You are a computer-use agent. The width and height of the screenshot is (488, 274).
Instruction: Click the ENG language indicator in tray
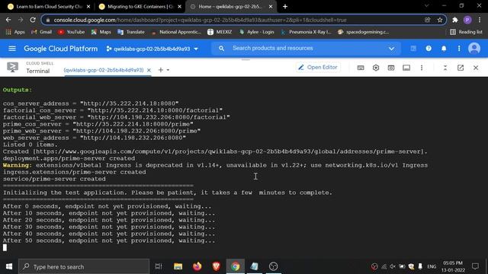click(x=432, y=266)
